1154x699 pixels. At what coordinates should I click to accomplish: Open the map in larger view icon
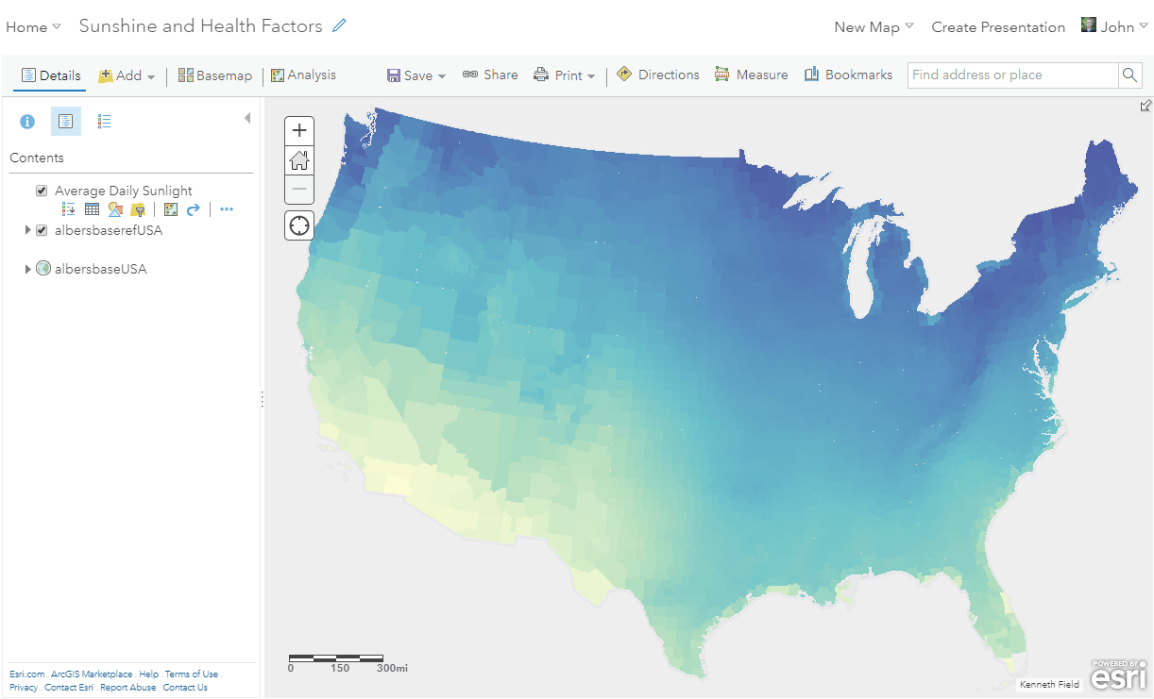tap(1146, 106)
